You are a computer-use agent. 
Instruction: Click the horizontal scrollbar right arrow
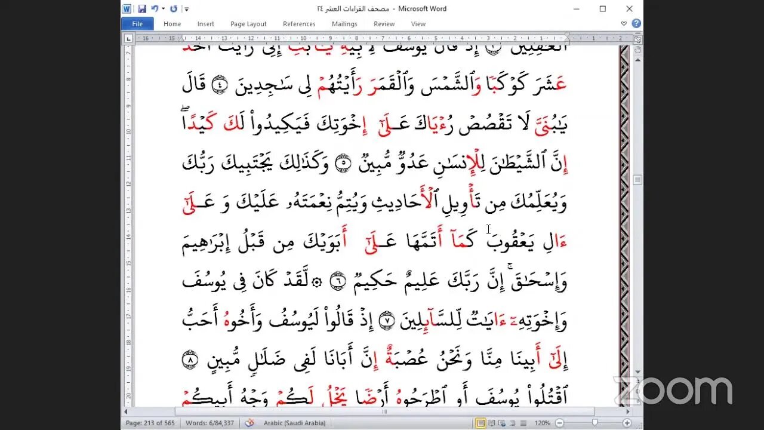point(627,411)
